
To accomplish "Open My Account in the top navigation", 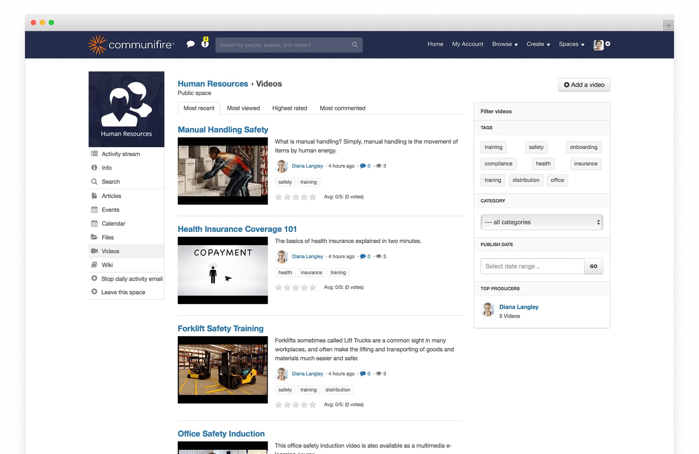I will click(x=468, y=44).
